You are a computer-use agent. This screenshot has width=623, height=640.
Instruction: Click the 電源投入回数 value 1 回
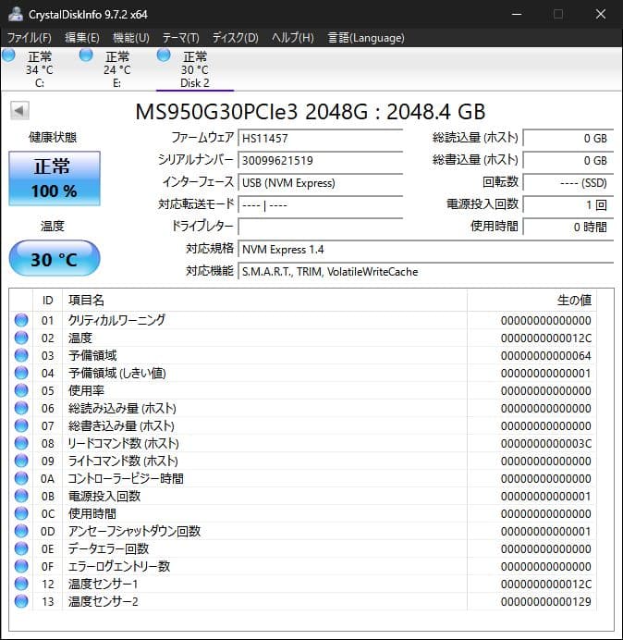(568, 205)
